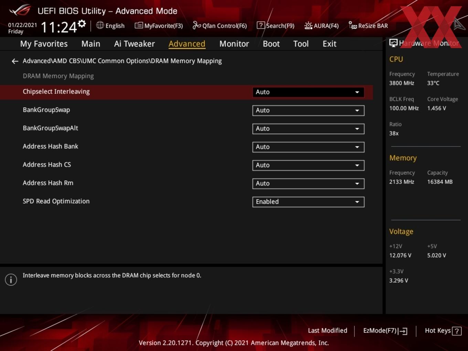The width and height of the screenshot is (468, 351).
Task: Select the Exit tab
Action: pos(329,44)
